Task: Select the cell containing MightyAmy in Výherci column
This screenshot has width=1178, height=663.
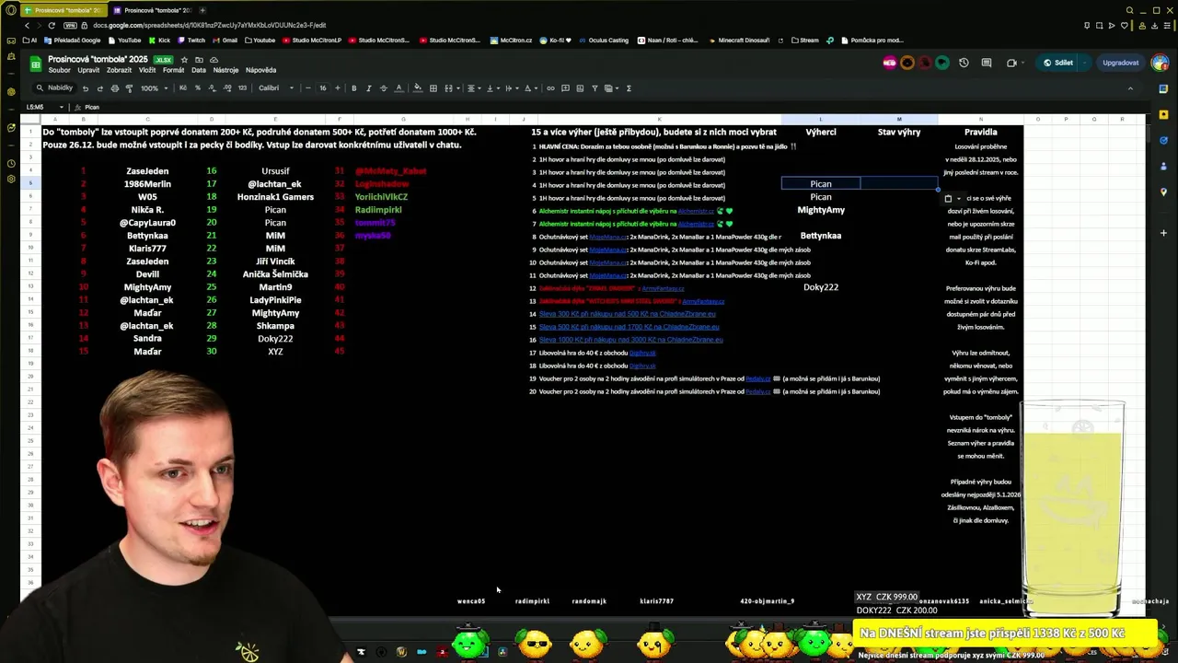Action: tap(821, 210)
